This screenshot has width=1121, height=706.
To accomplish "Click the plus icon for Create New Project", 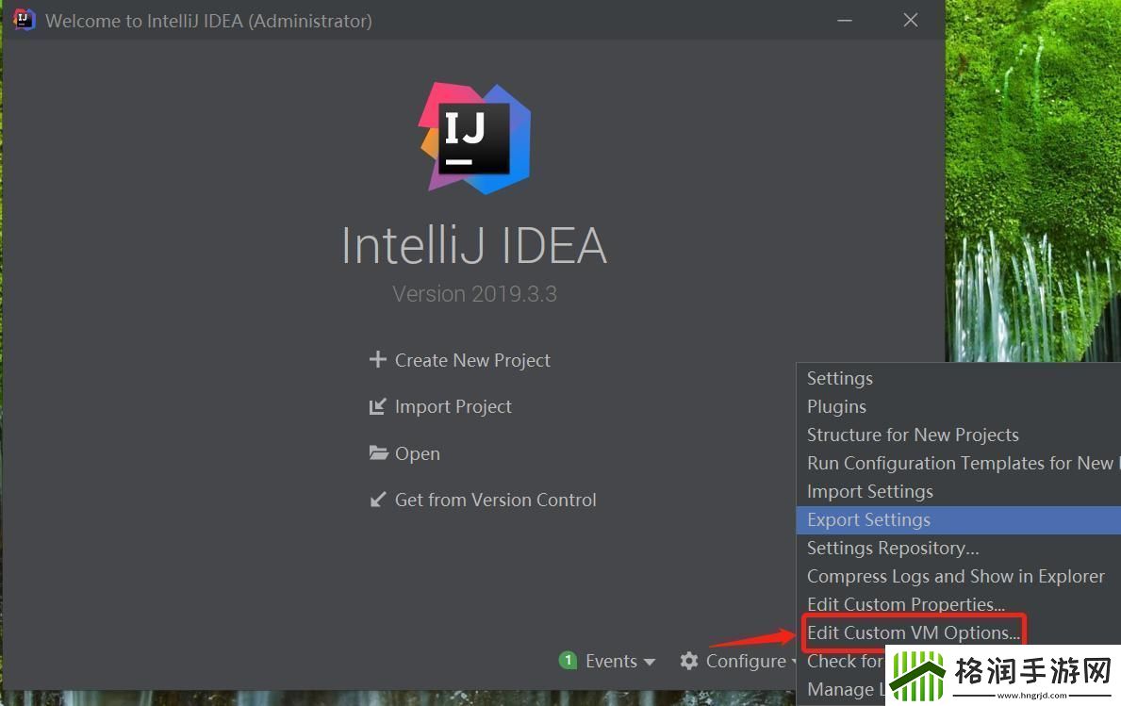I will [x=378, y=360].
